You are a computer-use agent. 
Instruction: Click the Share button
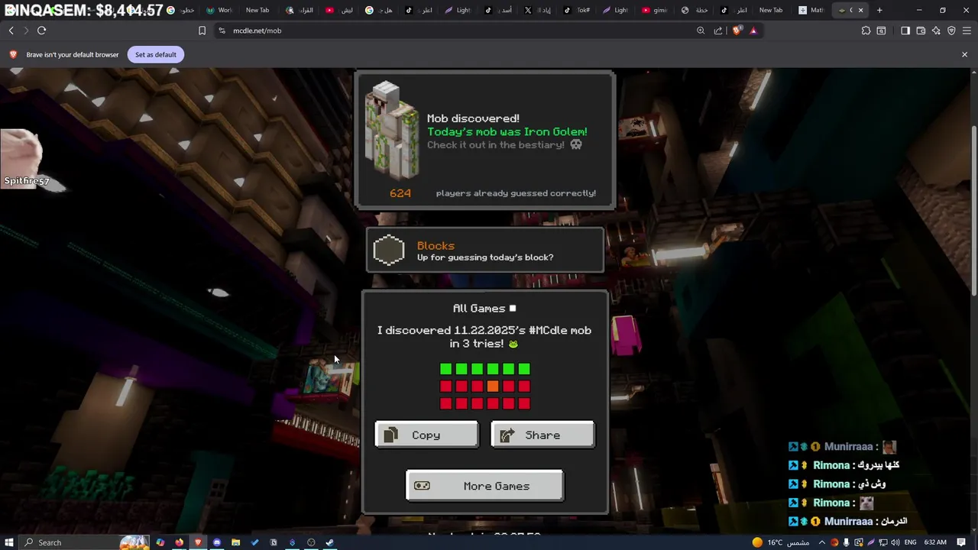tap(542, 435)
